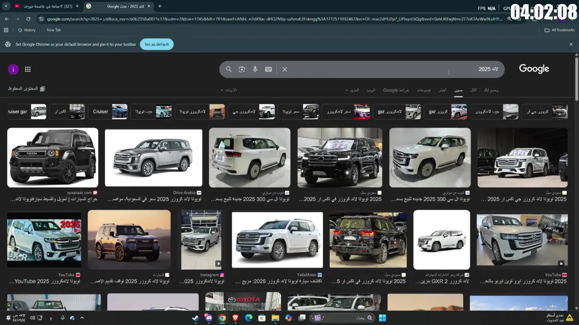Open Copilot from the taskbar

tap(289, 318)
